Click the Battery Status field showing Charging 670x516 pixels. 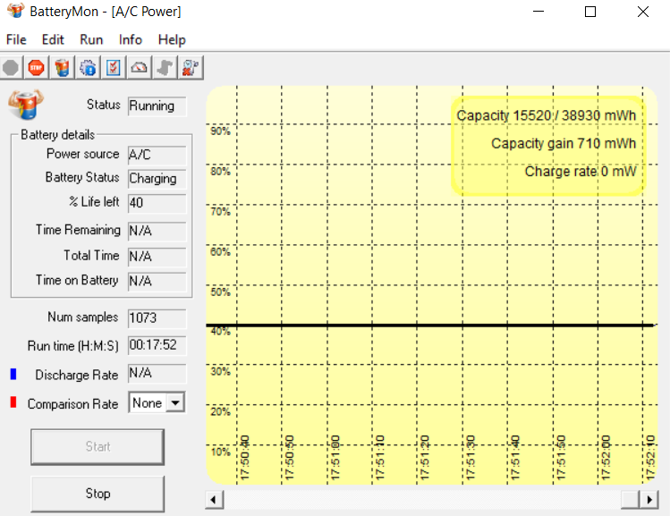157,179
